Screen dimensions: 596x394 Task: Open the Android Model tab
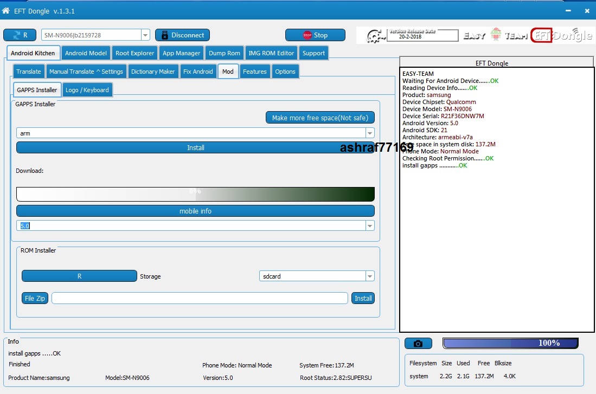pos(86,53)
